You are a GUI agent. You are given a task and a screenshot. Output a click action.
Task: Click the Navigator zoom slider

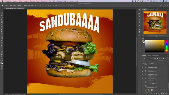pos(157,36)
